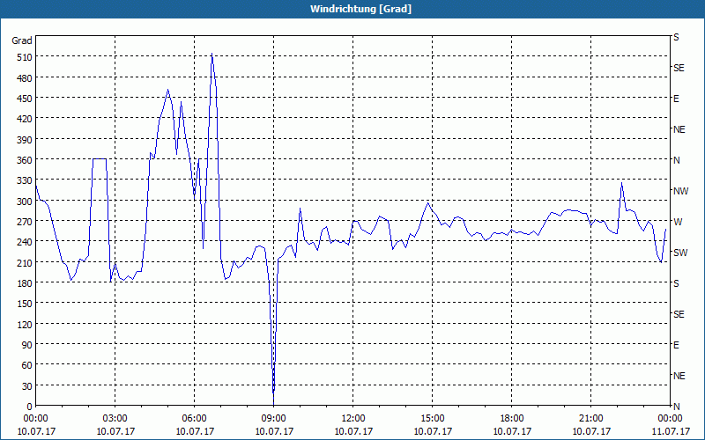Click the curve's dip to zero at 09:00
The height and width of the screenshot is (440, 705).
coord(273,403)
